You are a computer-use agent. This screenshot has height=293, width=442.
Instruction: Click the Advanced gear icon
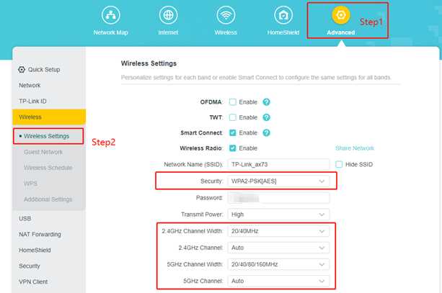point(340,15)
